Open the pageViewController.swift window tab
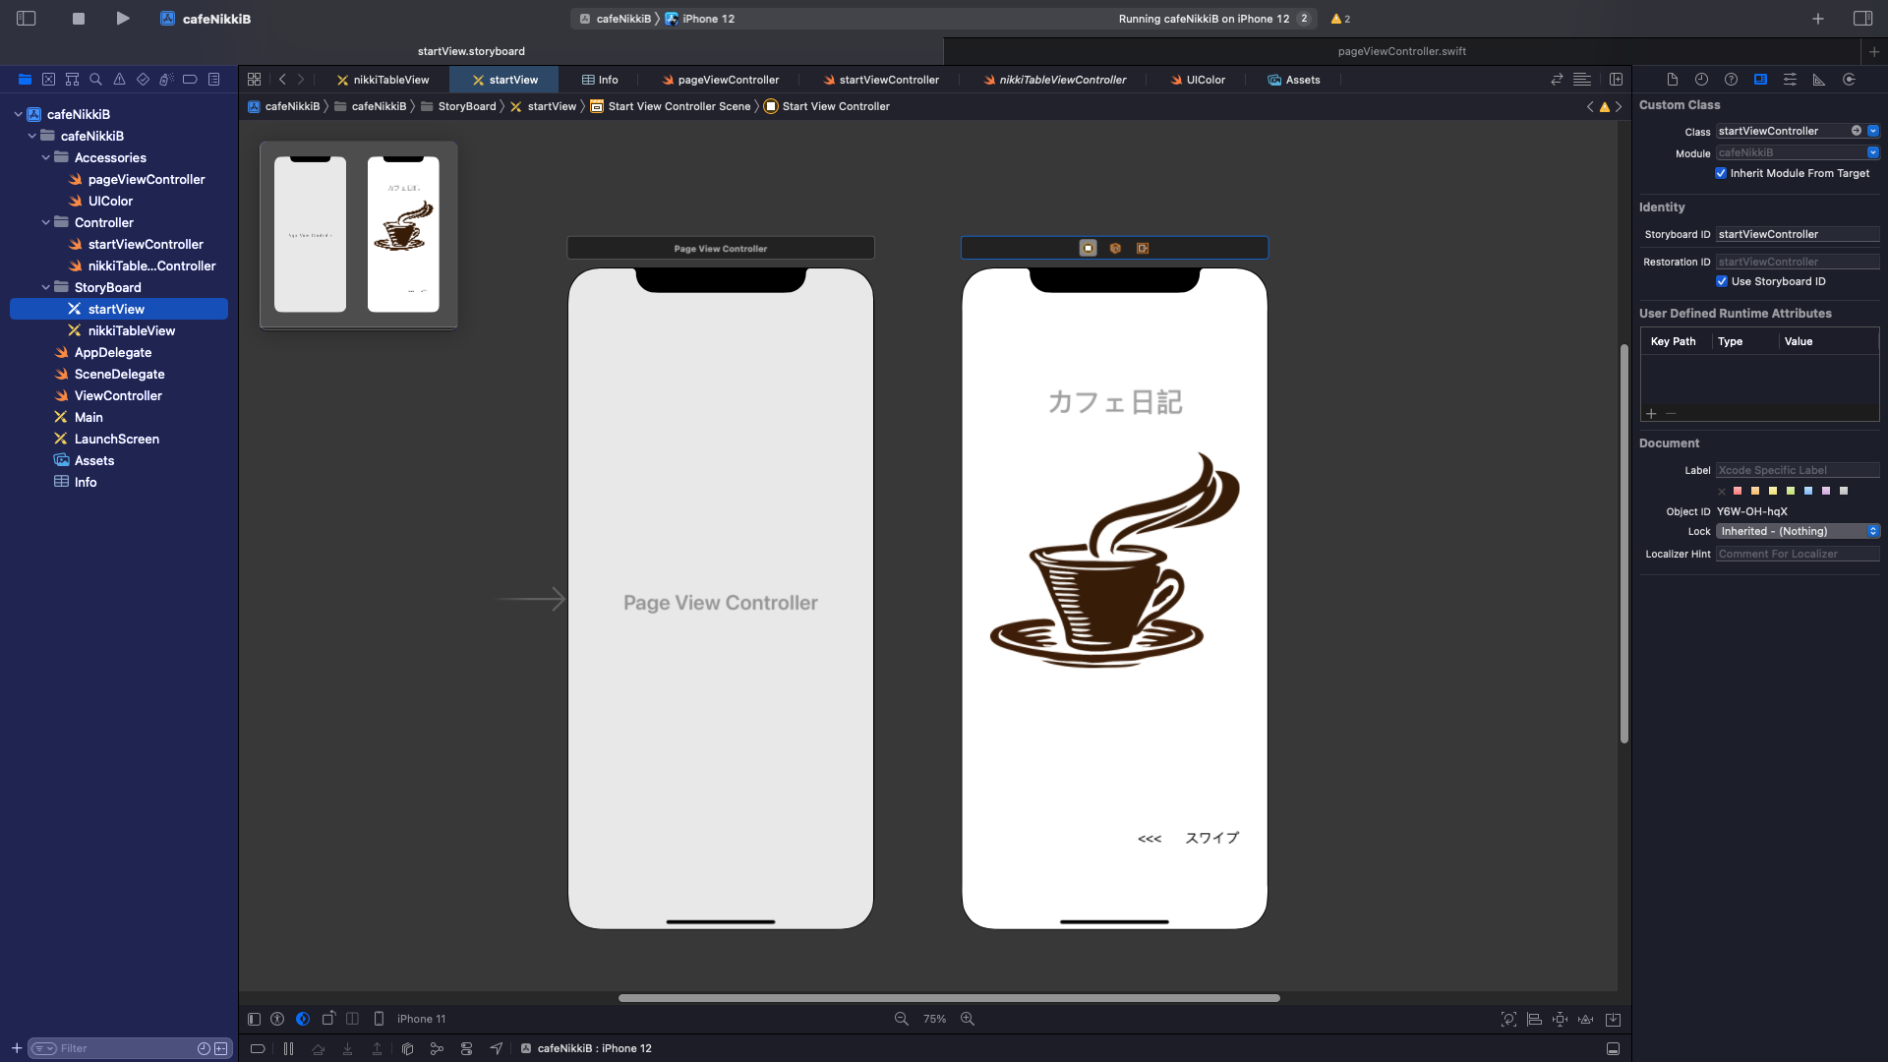1888x1062 pixels. 1401,51
